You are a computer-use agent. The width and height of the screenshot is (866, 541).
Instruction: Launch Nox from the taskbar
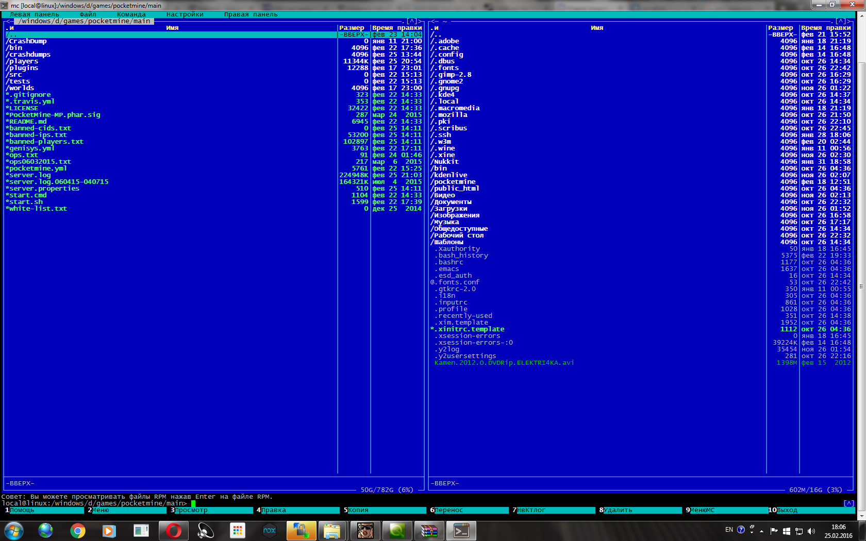click(x=270, y=531)
